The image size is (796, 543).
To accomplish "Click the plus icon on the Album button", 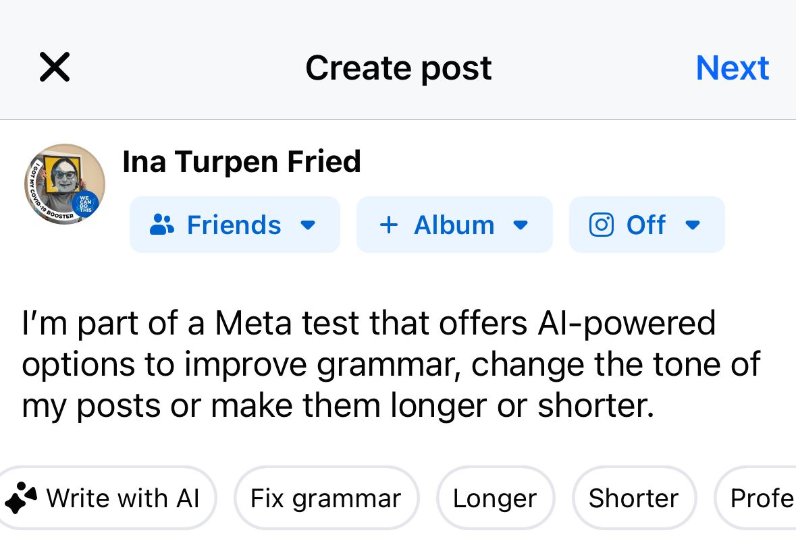I will pos(389,225).
